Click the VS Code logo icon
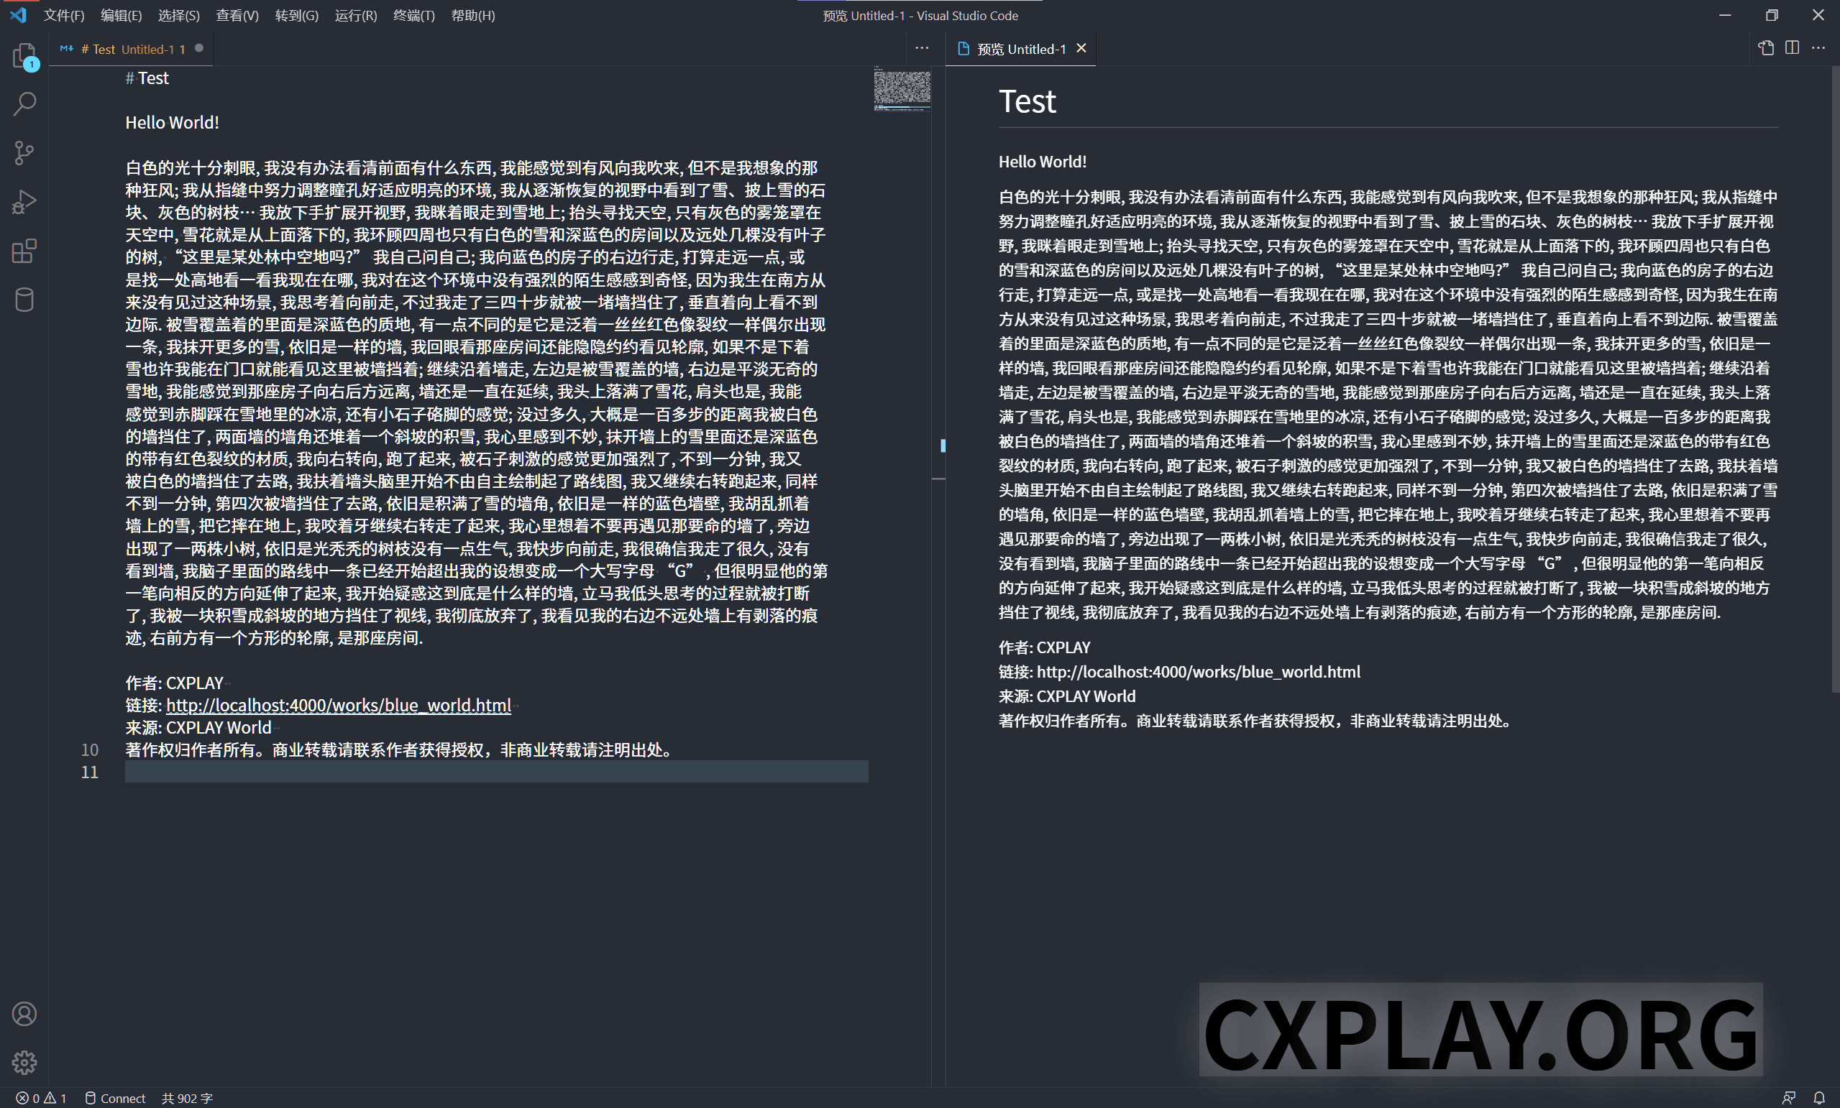This screenshot has height=1108, width=1840. (18, 15)
